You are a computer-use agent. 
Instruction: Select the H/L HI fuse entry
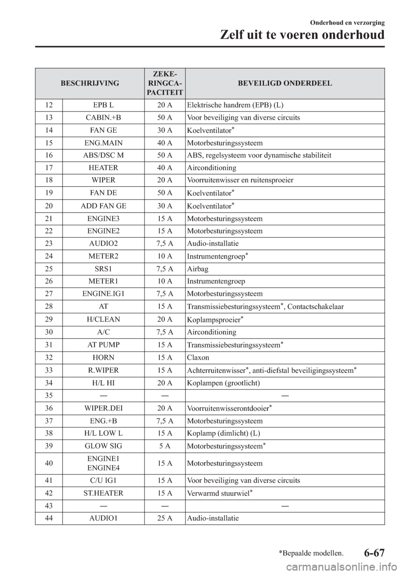pos(103,383)
